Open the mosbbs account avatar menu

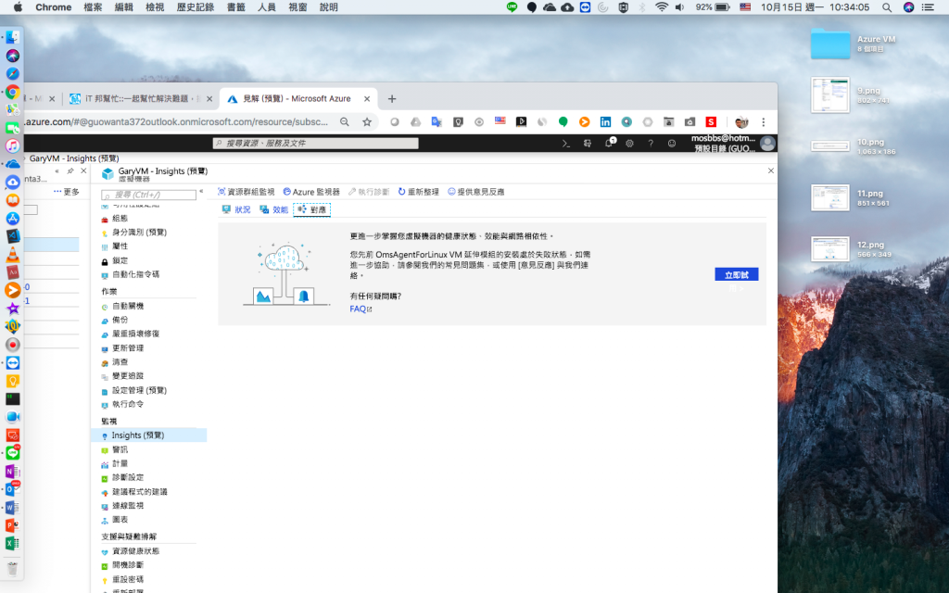pyautogui.click(x=767, y=143)
